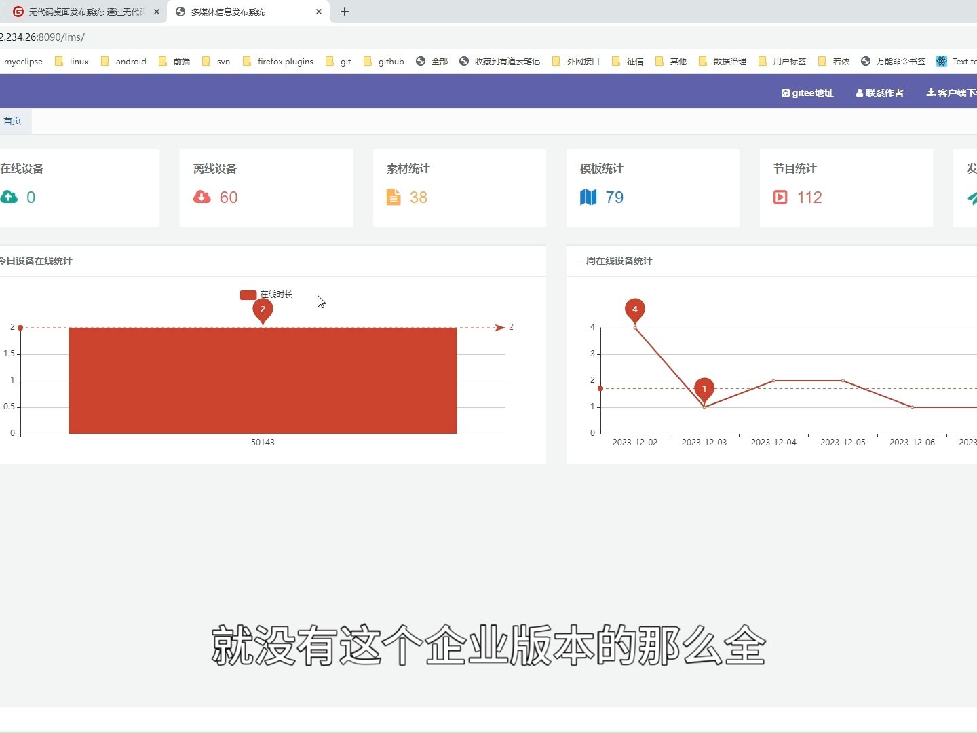This screenshot has width=977, height=733.
Task: Click the red offline-device cloud icon
Action: [x=202, y=197]
